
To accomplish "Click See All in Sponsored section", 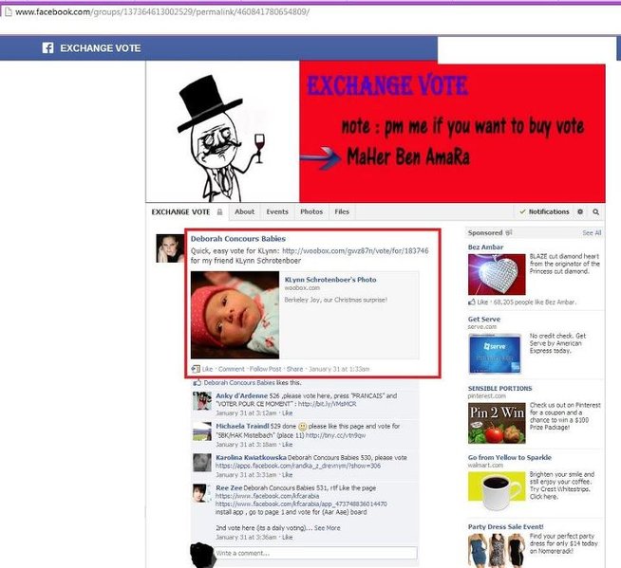I will [592, 233].
